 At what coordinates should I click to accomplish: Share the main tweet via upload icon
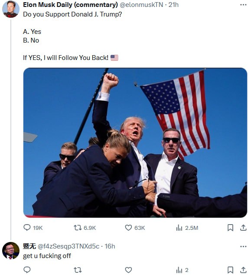[243, 228]
